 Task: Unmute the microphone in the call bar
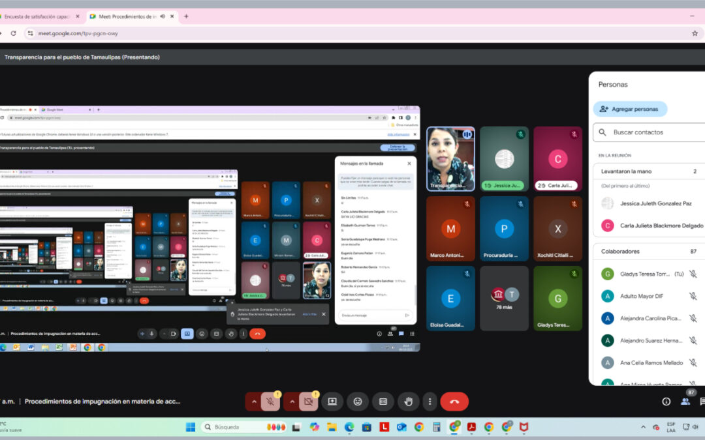click(x=270, y=402)
